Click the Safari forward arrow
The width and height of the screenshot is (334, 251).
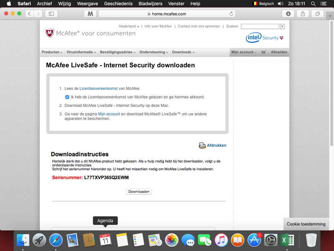point(38,14)
